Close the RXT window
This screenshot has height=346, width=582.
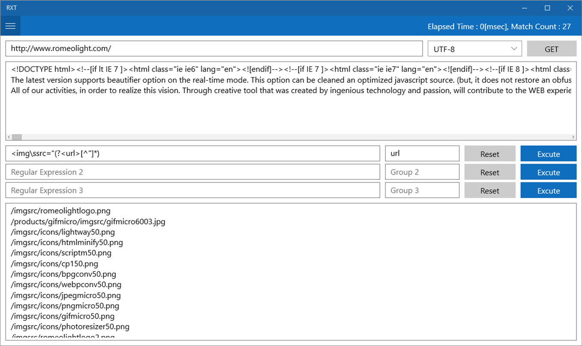(x=570, y=8)
